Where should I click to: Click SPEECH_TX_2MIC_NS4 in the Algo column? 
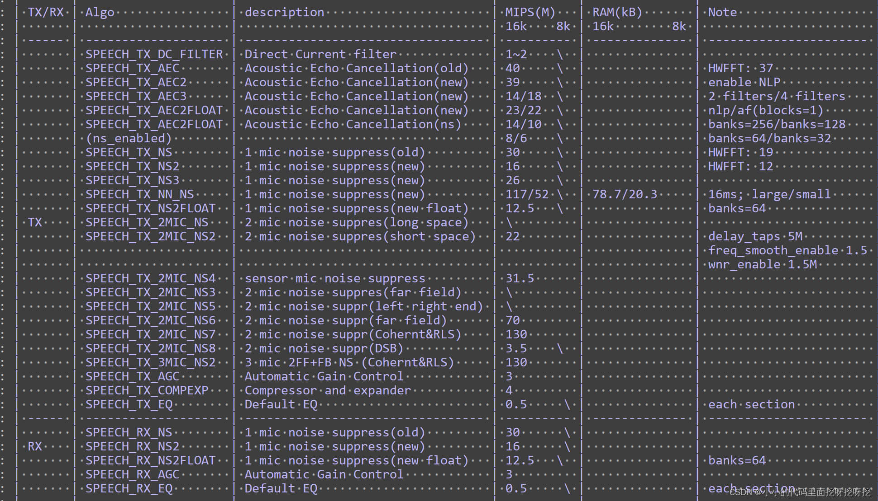[x=150, y=278]
